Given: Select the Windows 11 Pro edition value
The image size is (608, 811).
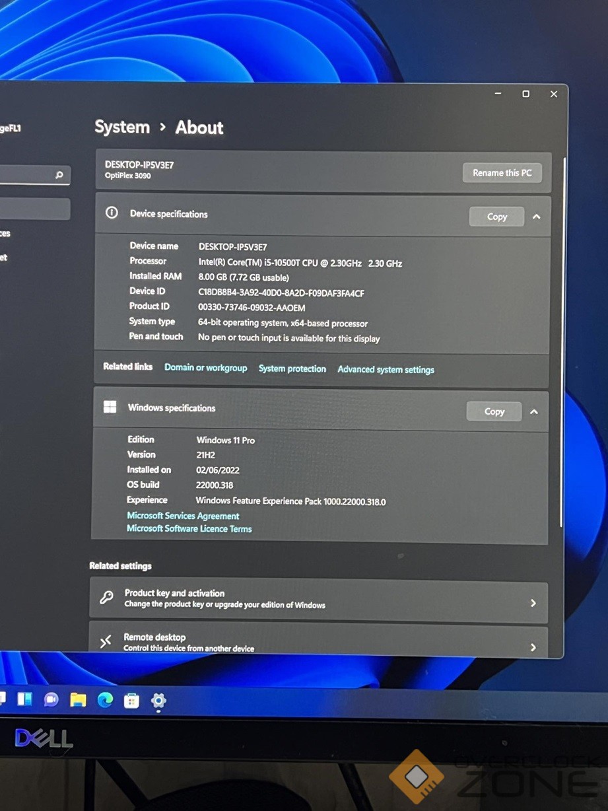Looking at the screenshot, I should point(225,440).
